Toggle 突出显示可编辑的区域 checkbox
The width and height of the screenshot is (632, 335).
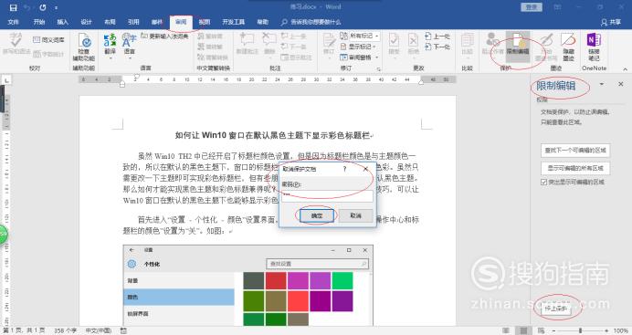(543, 182)
